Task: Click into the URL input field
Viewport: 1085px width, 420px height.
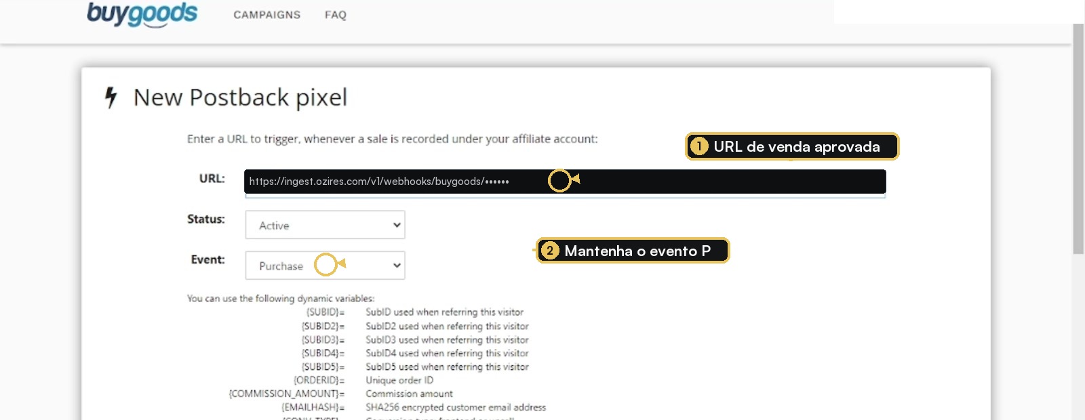Action: point(565,182)
